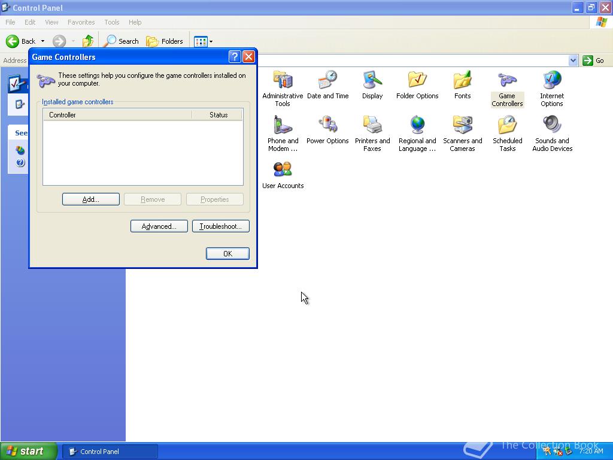Open User Accounts icon
Screen dimensions: 613x460
pos(283,174)
